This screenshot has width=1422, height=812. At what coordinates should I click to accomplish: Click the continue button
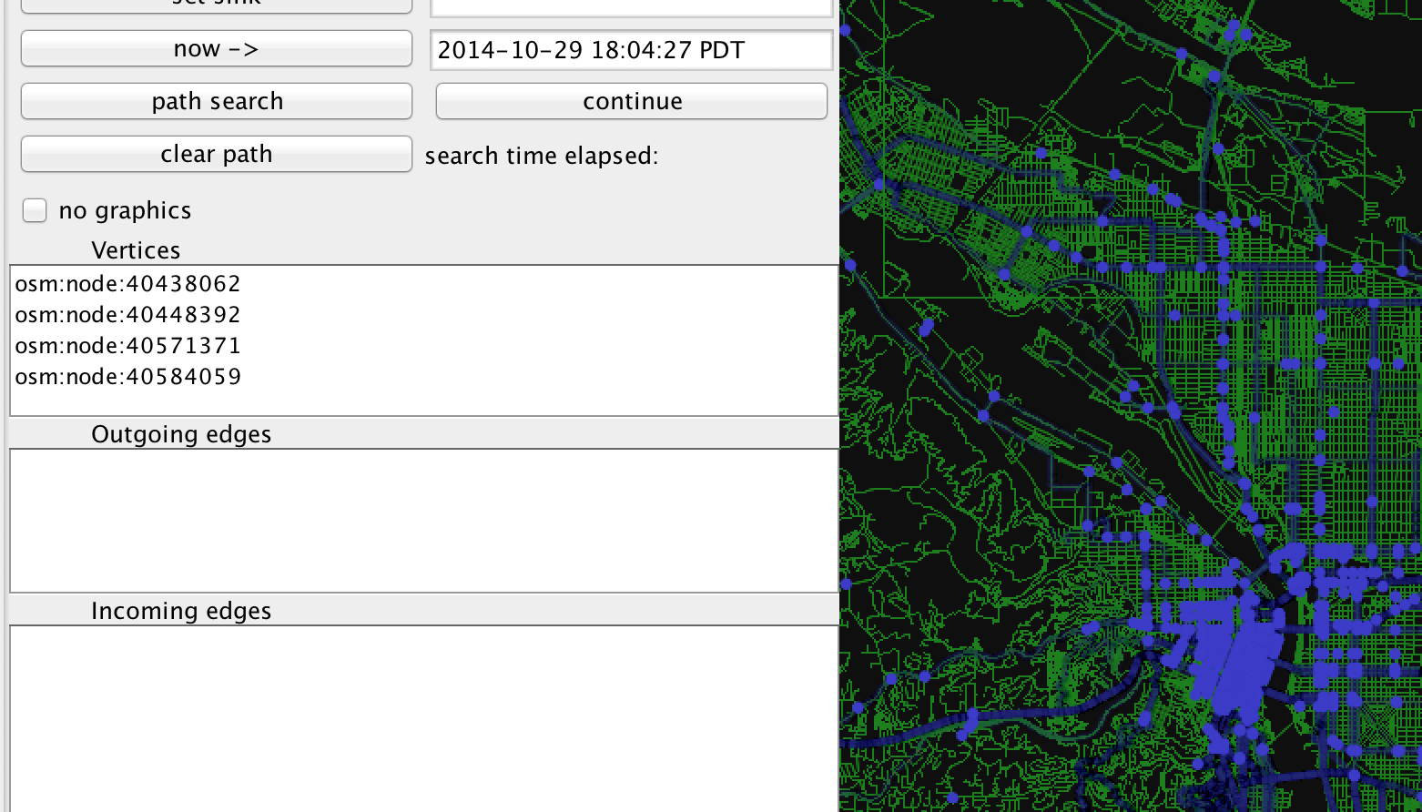632,101
